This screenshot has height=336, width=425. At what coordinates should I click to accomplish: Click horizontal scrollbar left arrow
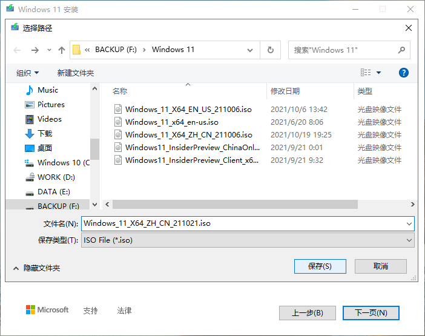click(107, 204)
